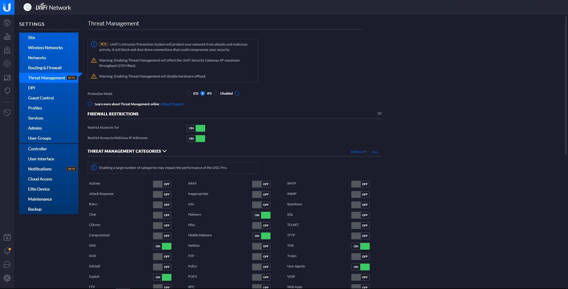Enable the TELNET category toggle
The width and height of the screenshot is (568, 289).
click(x=360, y=226)
